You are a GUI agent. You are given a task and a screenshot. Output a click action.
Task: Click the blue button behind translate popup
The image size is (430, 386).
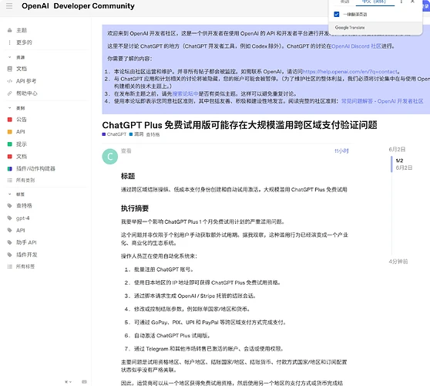click(426, 6)
